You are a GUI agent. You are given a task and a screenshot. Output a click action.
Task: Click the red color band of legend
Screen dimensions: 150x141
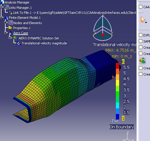(x=118, y=66)
